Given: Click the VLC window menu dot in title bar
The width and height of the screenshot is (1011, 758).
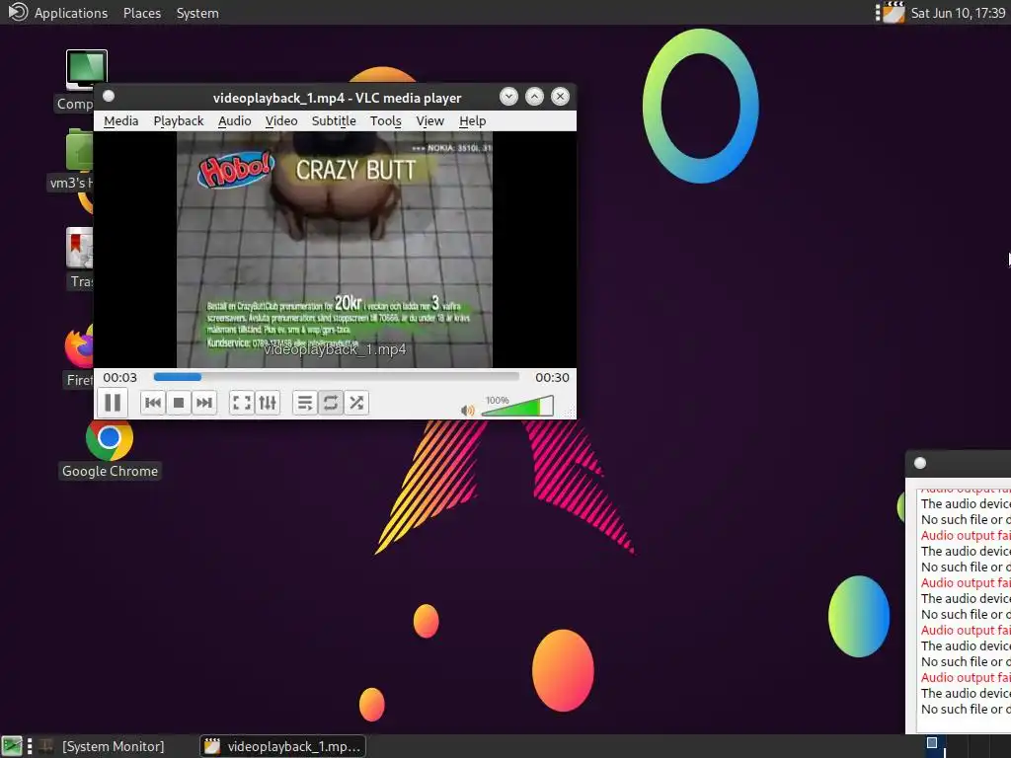Looking at the screenshot, I should pos(109,96).
